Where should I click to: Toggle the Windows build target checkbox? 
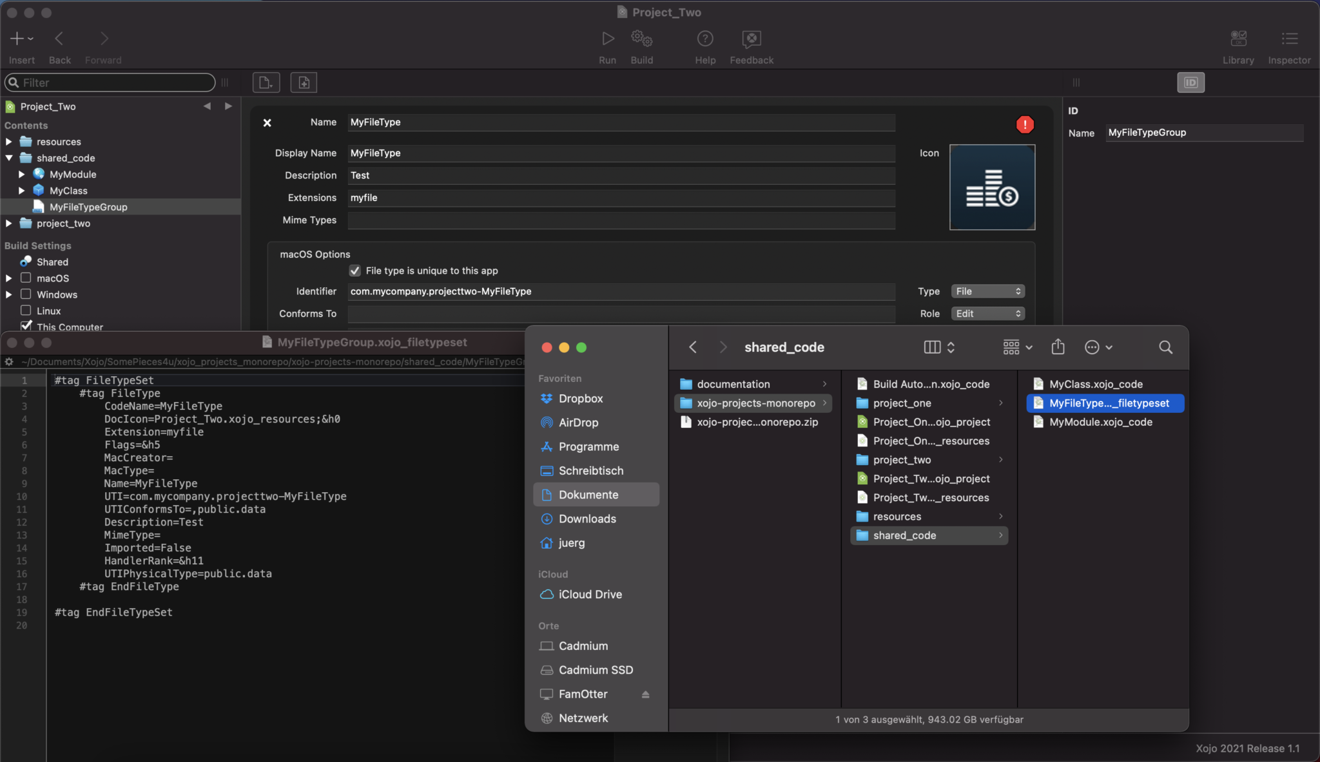click(26, 294)
